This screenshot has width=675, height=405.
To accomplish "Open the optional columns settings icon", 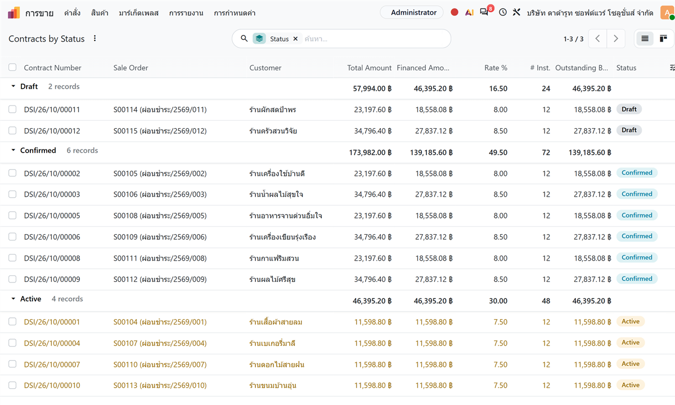I will click(x=672, y=68).
